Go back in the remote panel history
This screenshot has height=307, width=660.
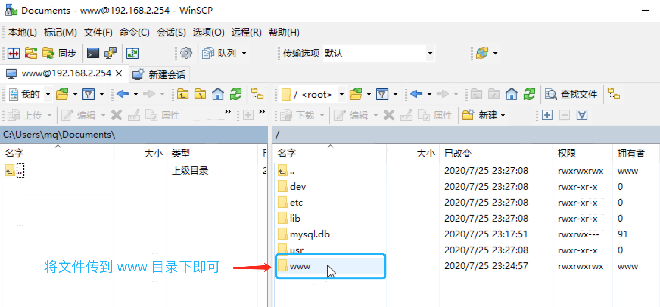[x=416, y=94]
